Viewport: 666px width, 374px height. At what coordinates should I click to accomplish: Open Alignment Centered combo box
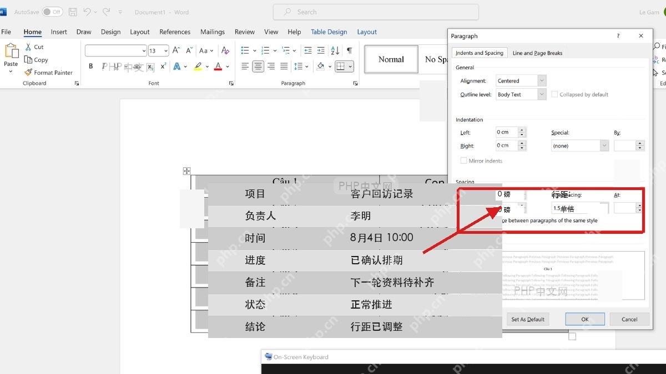coord(521,81)
